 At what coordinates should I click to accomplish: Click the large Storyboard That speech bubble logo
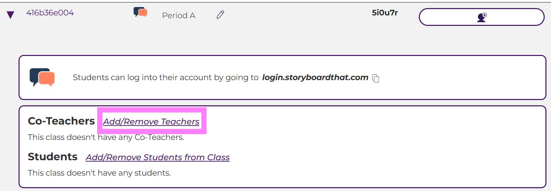(42, 77)
